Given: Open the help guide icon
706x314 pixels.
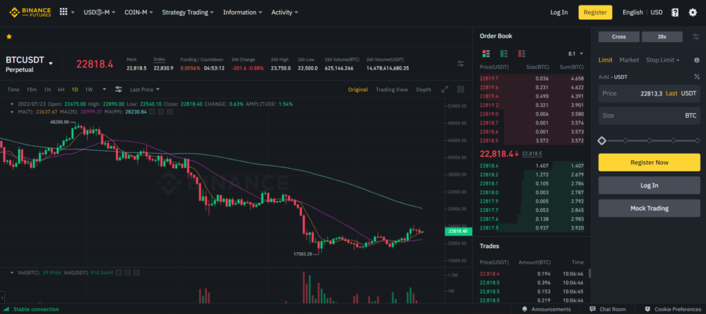Looking at the screenshot, I should tap(674, 12).
